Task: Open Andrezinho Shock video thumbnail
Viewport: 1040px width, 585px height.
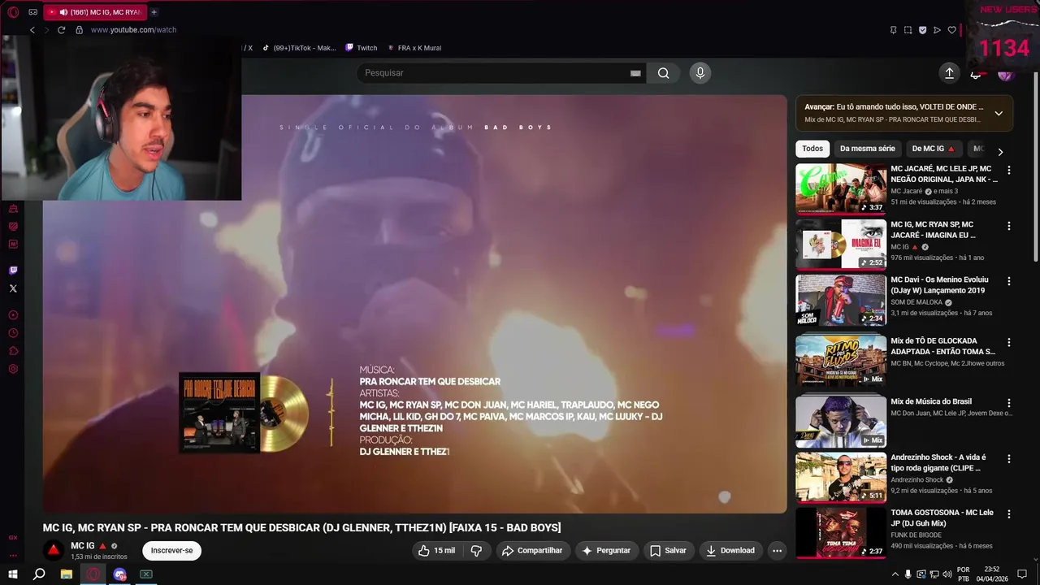Action: (x=841, y=478)
